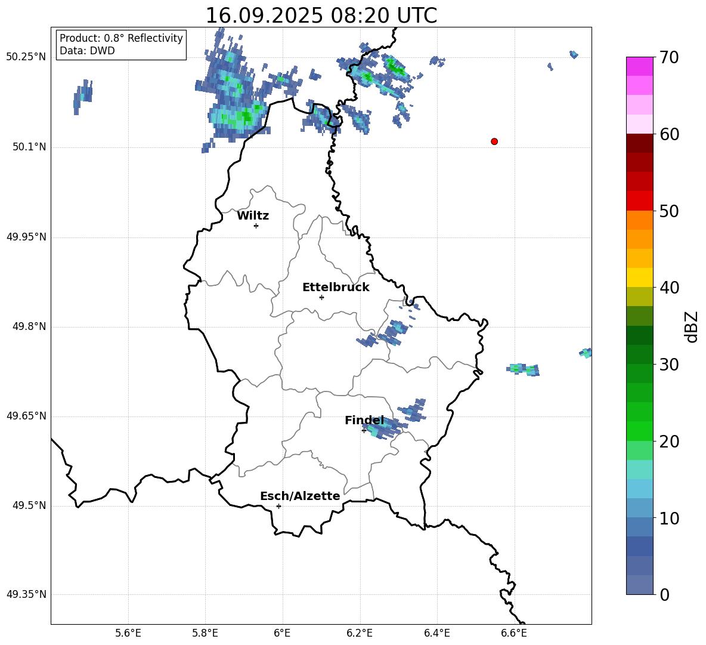Click the radar echo just east of Findel
Screen dimensions: 706x645
(x=383, y=428)
